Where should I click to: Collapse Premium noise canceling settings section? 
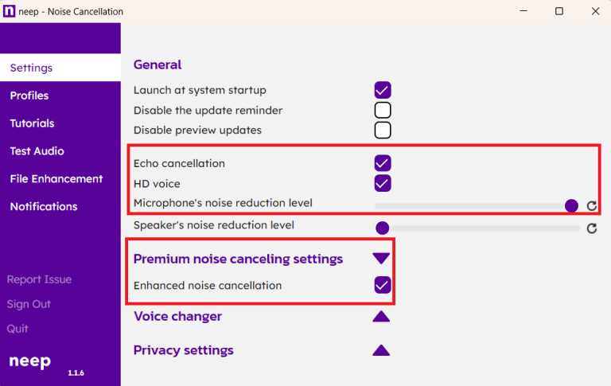tap(381, 259)
